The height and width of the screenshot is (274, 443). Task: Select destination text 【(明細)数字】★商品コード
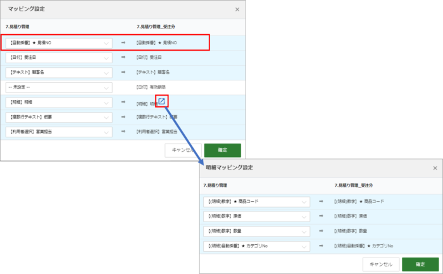(359, 201)
